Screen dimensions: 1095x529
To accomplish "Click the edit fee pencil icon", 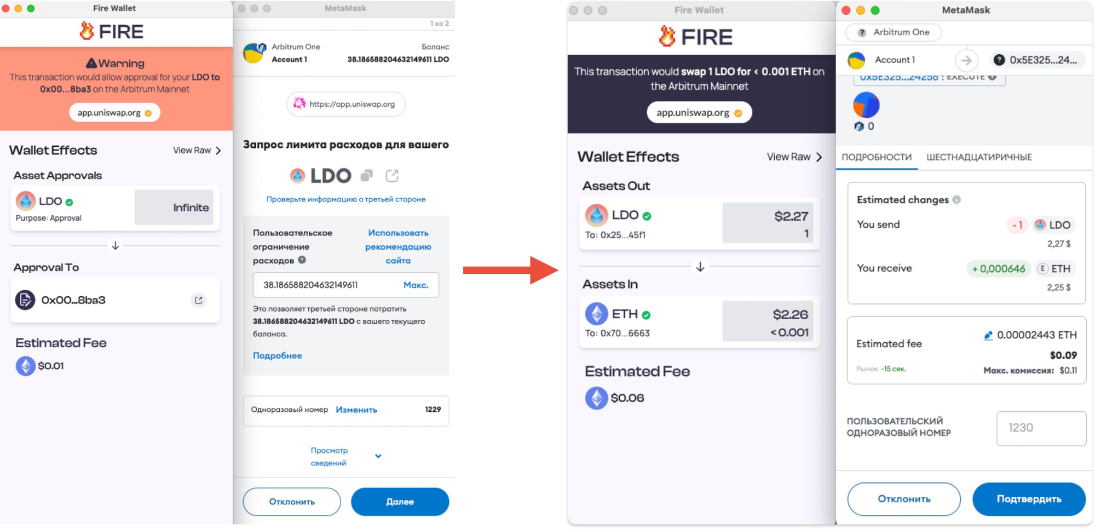I will [988, 335].
